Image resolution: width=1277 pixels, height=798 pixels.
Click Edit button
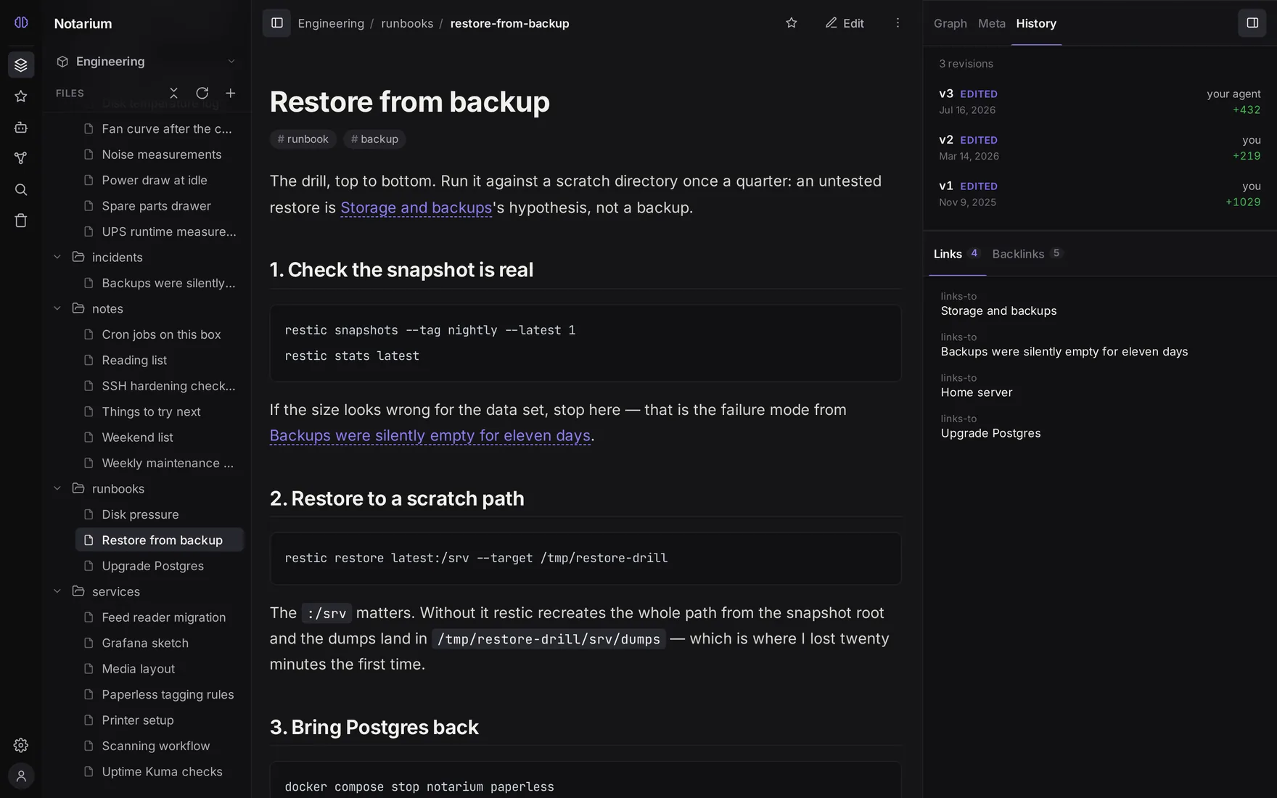click(x=845, y=23)
